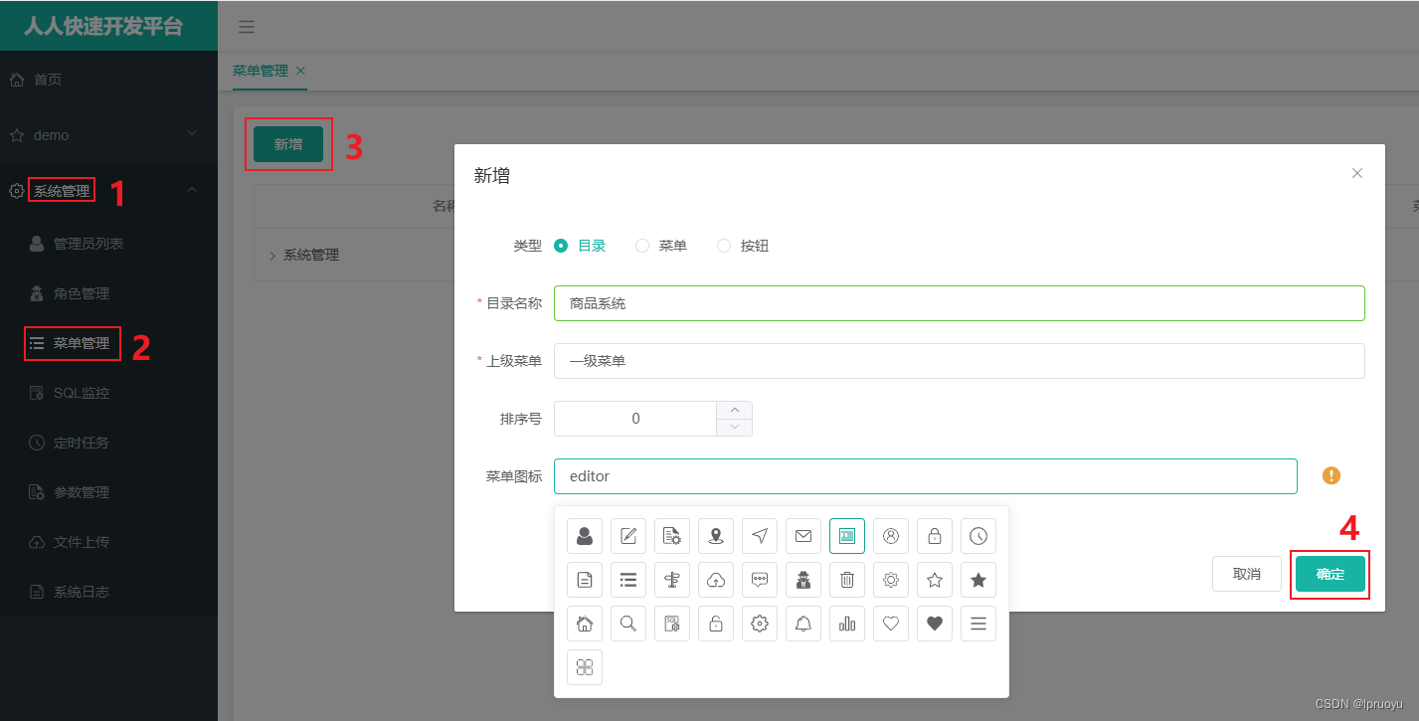Pick the four-squares grid icon in icon picker

[585, 667]
